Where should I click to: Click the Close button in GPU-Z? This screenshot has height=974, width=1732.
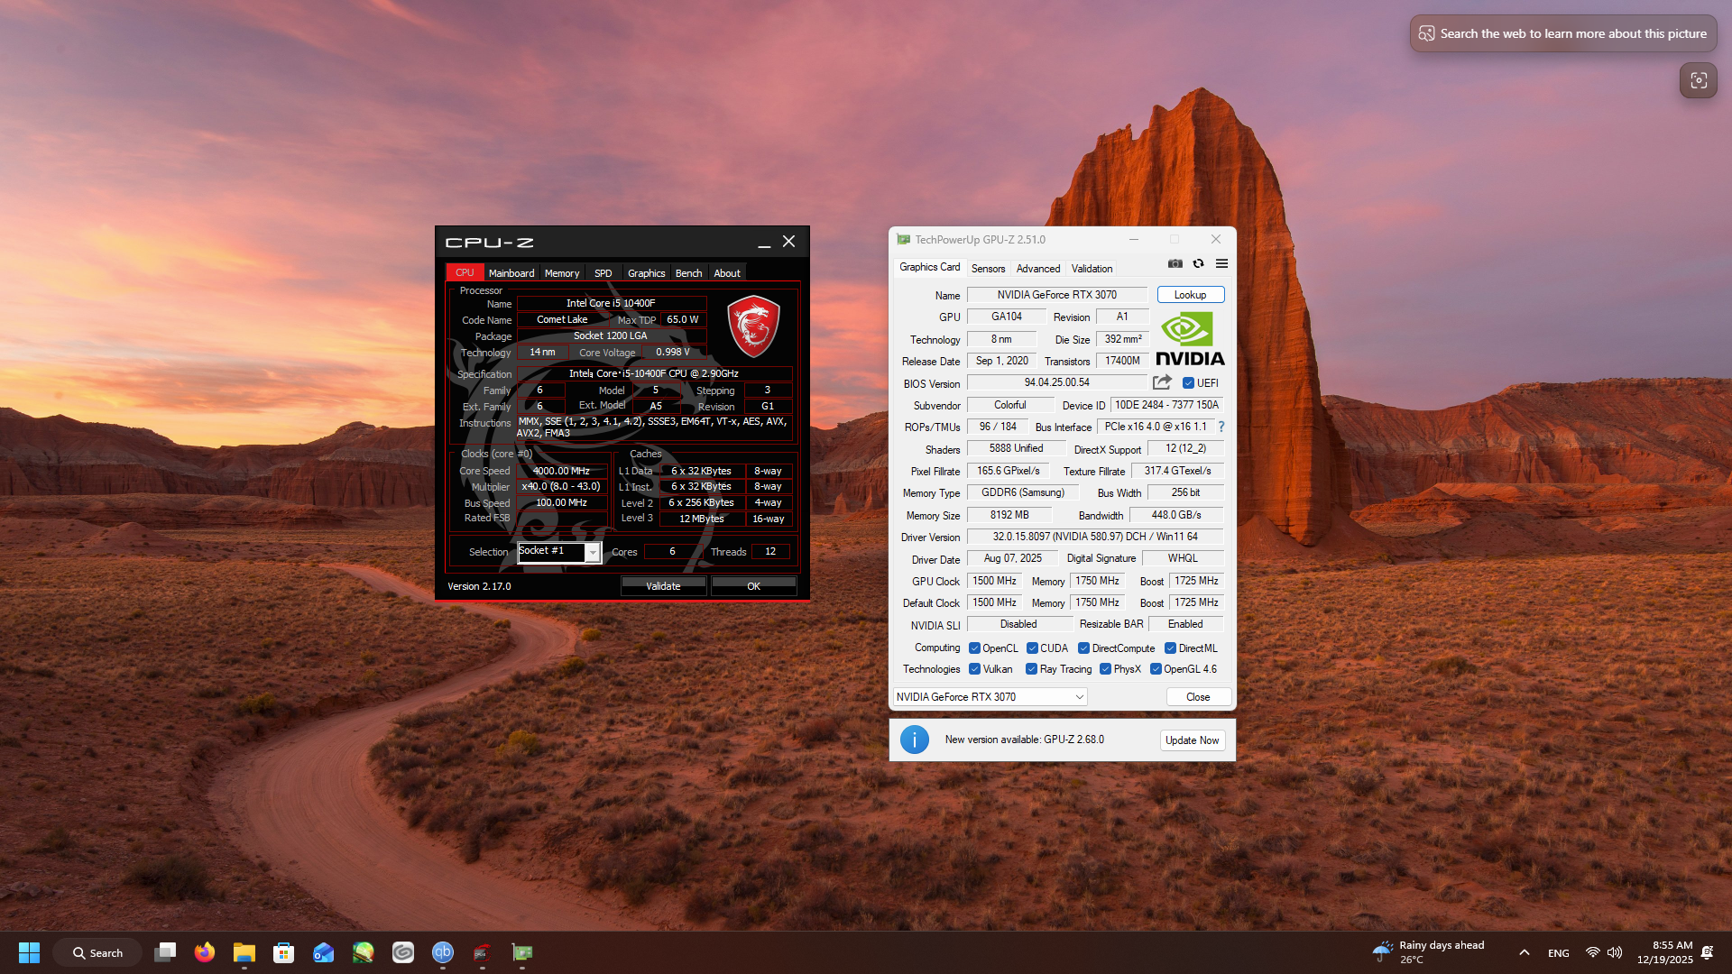pyautogui.click(x=1198, y=697)
